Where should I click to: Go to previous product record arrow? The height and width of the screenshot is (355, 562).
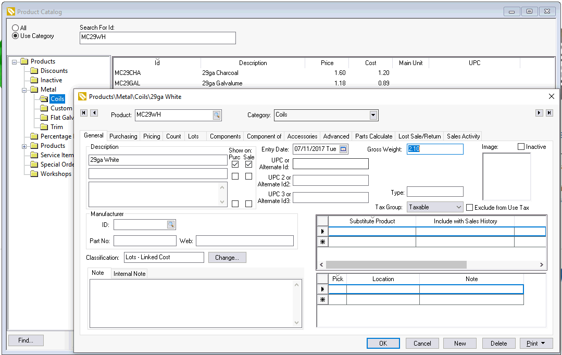(x=94, y=113)
